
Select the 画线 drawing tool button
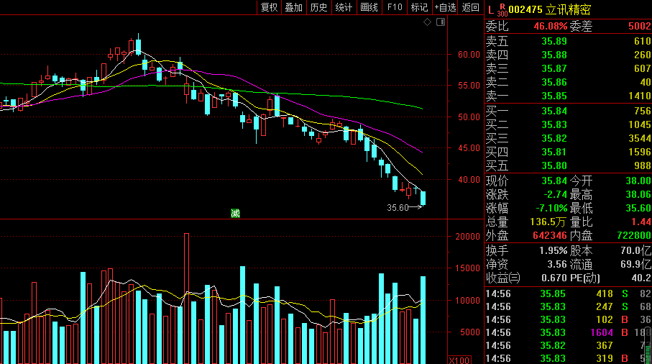[x=369, y=7]
